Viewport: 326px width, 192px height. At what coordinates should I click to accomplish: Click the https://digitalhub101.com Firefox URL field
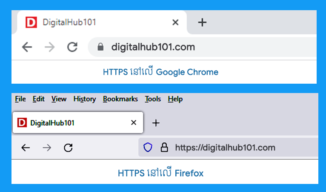(228, 147)
